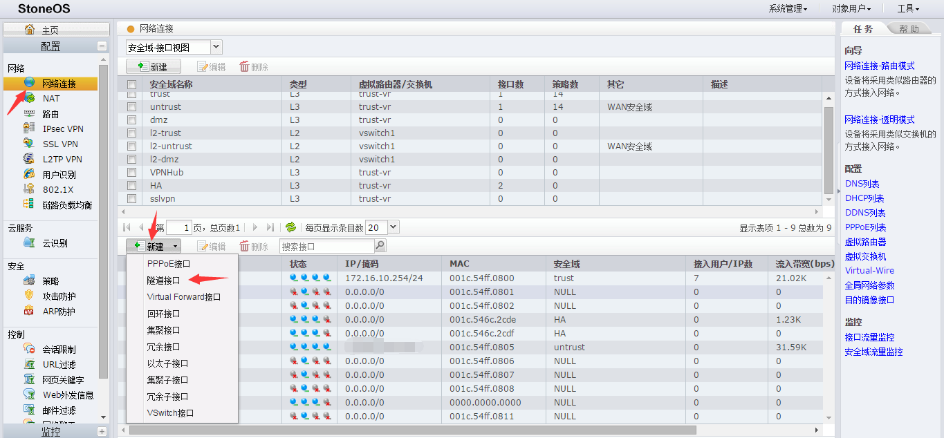Open 策略 under the 安全 section
The width and height of the screenshot is (944, 438).
pos(50,281)
